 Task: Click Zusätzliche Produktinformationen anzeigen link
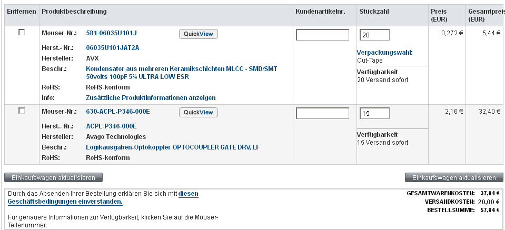coord(151,98)
